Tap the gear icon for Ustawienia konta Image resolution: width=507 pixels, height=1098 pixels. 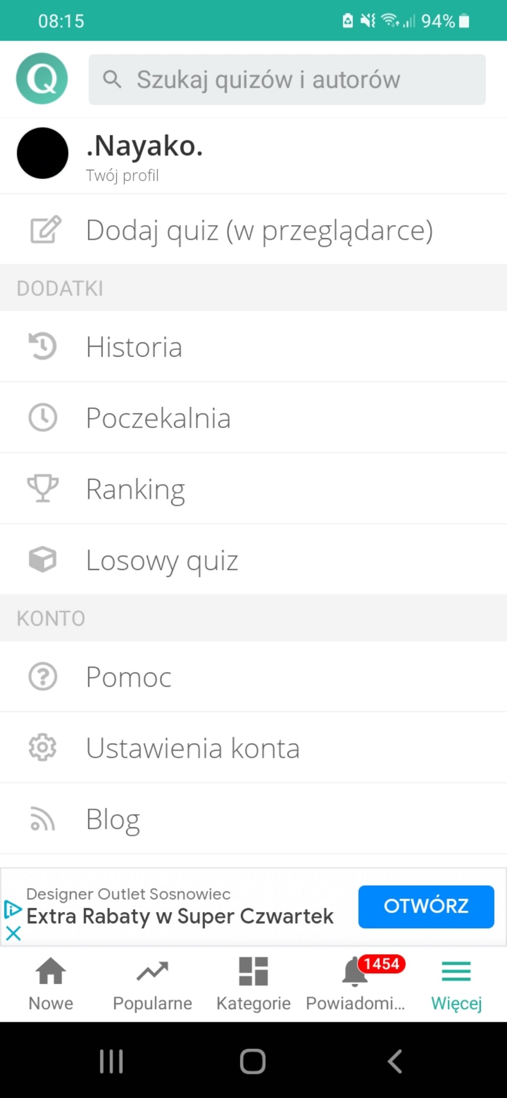click(x=43, y=747)
